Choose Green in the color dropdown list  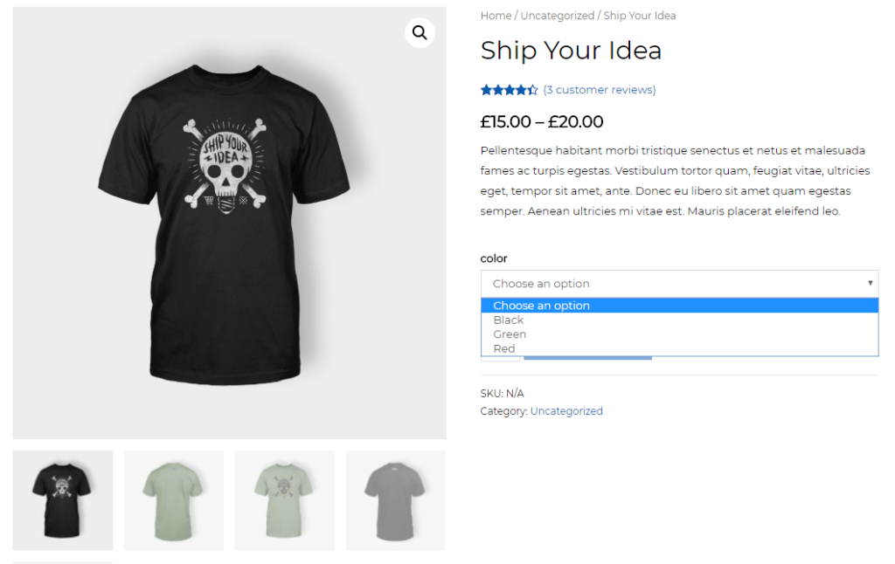point(510,334)
